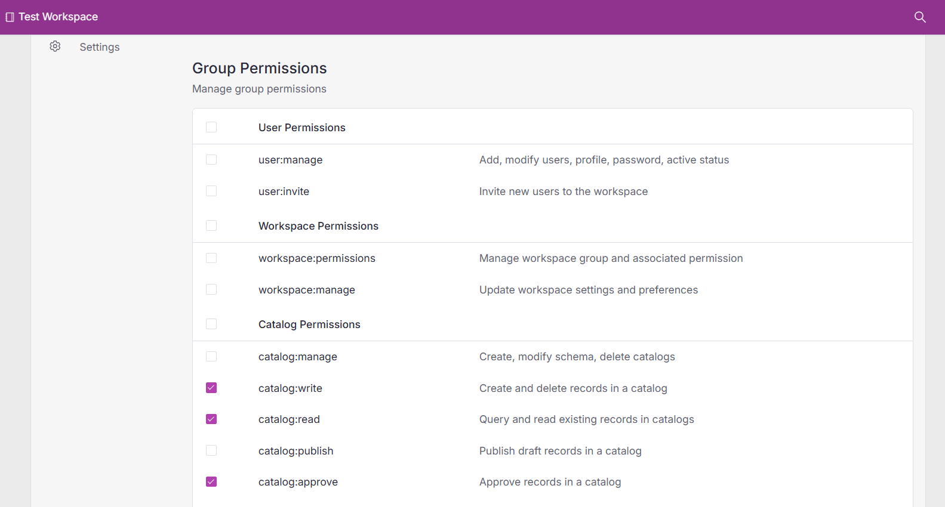Enable the catalog:publish checkbox
This screenshot has height=507, width=945.
coord(211,450)
